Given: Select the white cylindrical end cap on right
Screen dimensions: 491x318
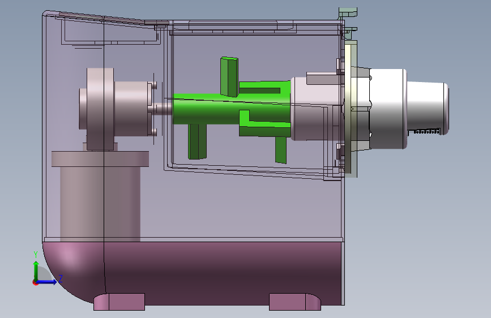Looking at the screenshot, I should [428, 108].
